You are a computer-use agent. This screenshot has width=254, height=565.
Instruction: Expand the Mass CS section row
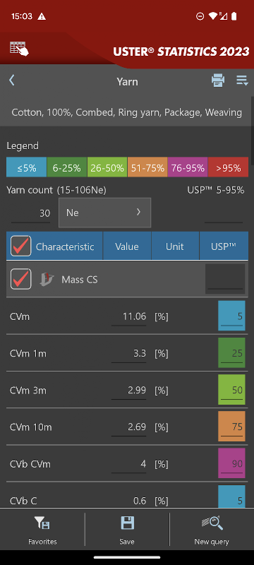[x=127, y=279]
